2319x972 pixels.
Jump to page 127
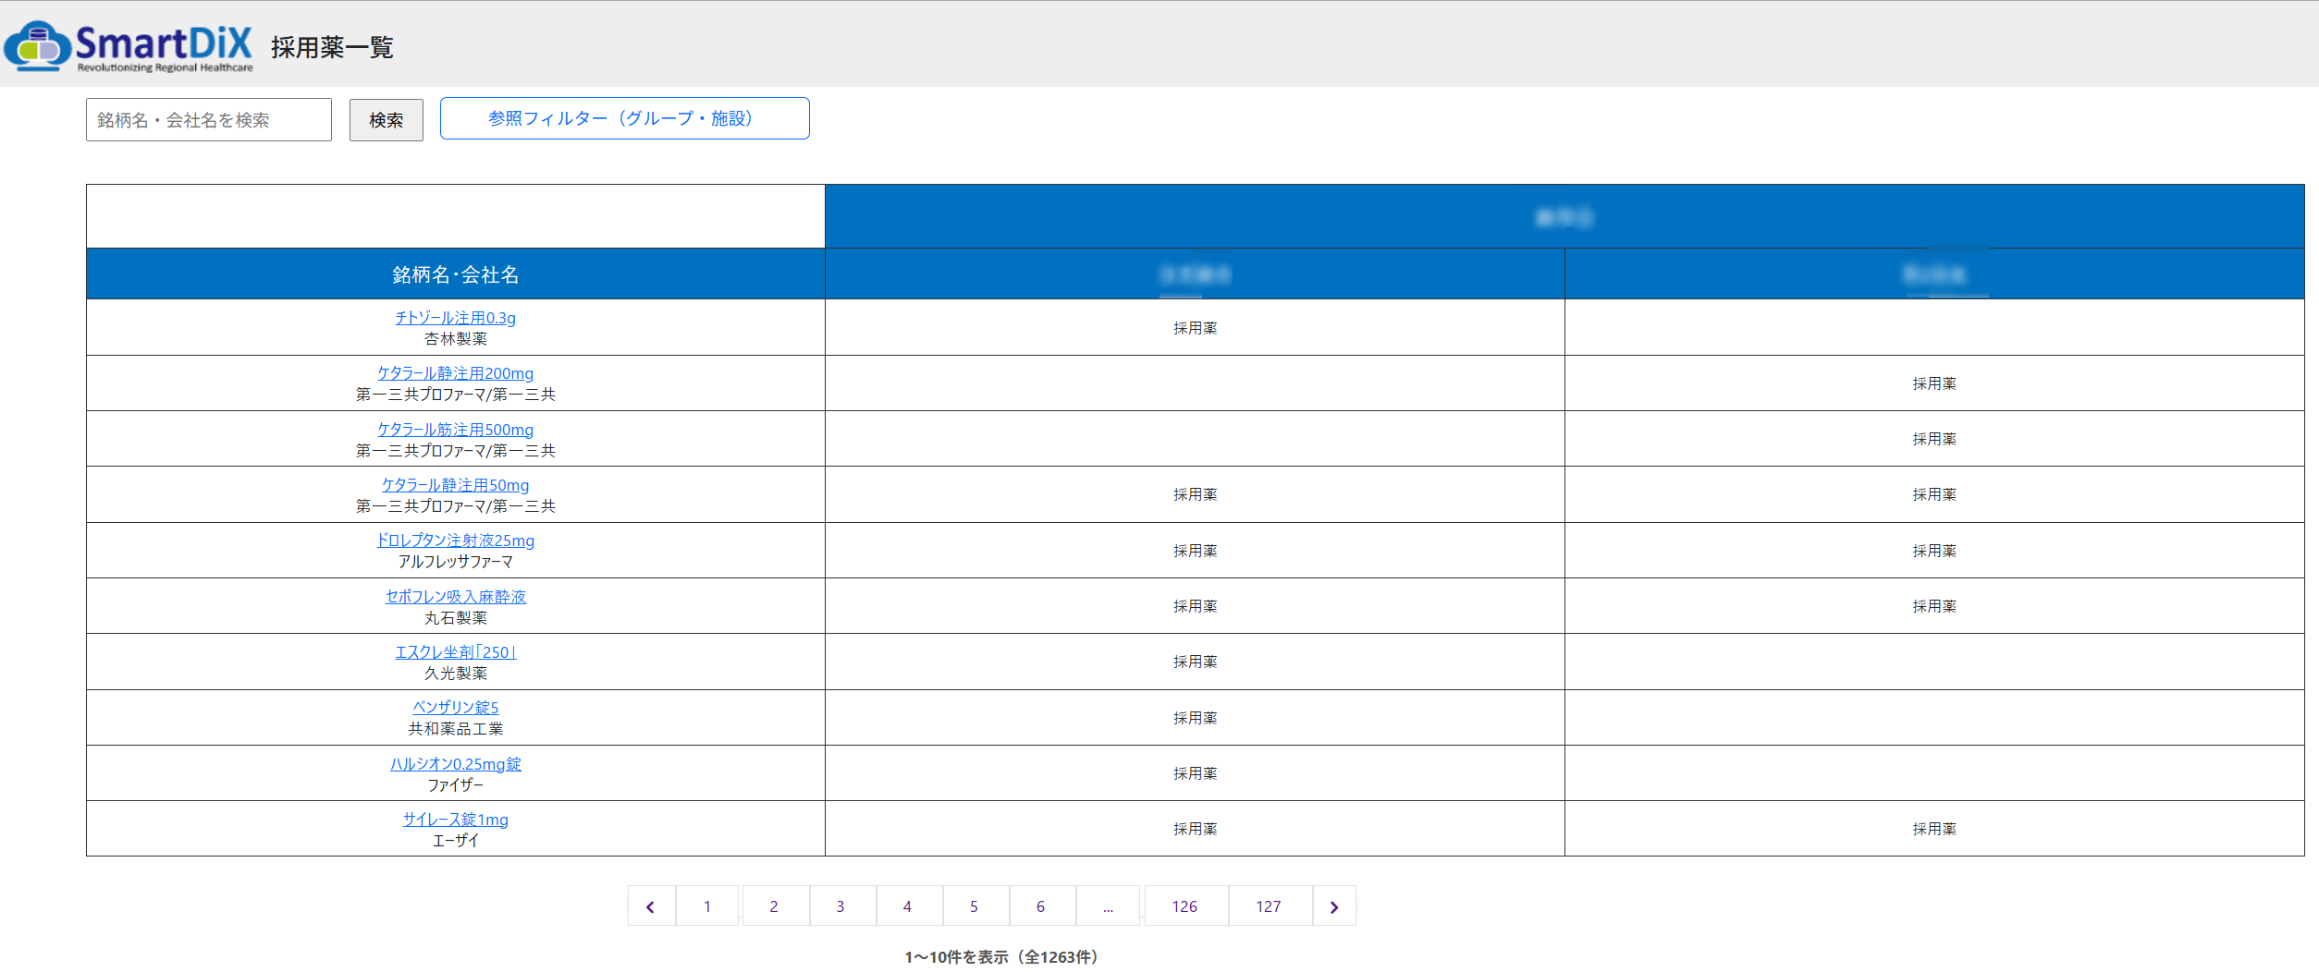(1270, 906)
